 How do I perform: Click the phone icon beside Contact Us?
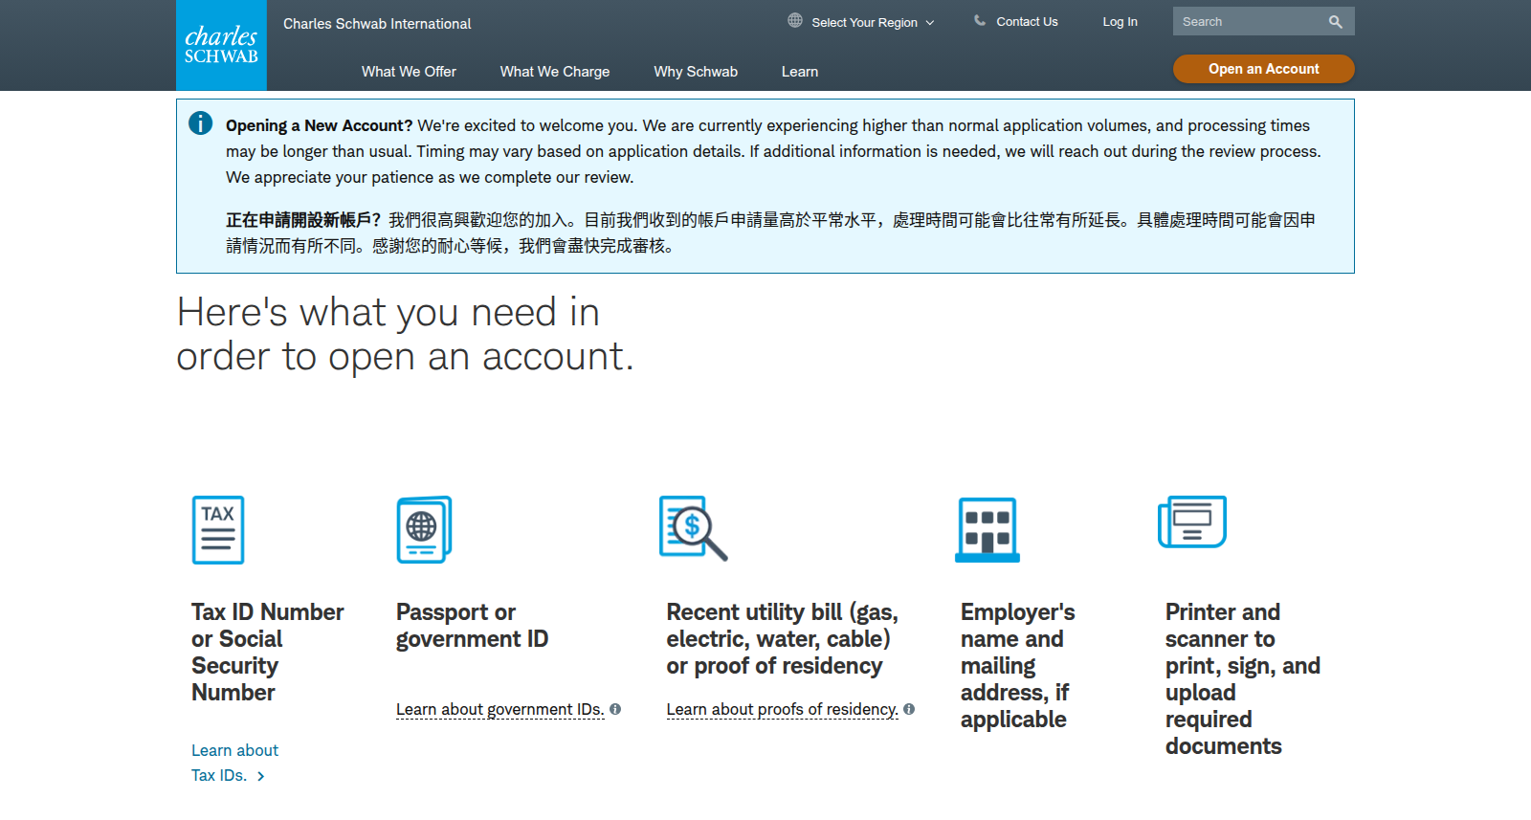[x=980, y=20]
